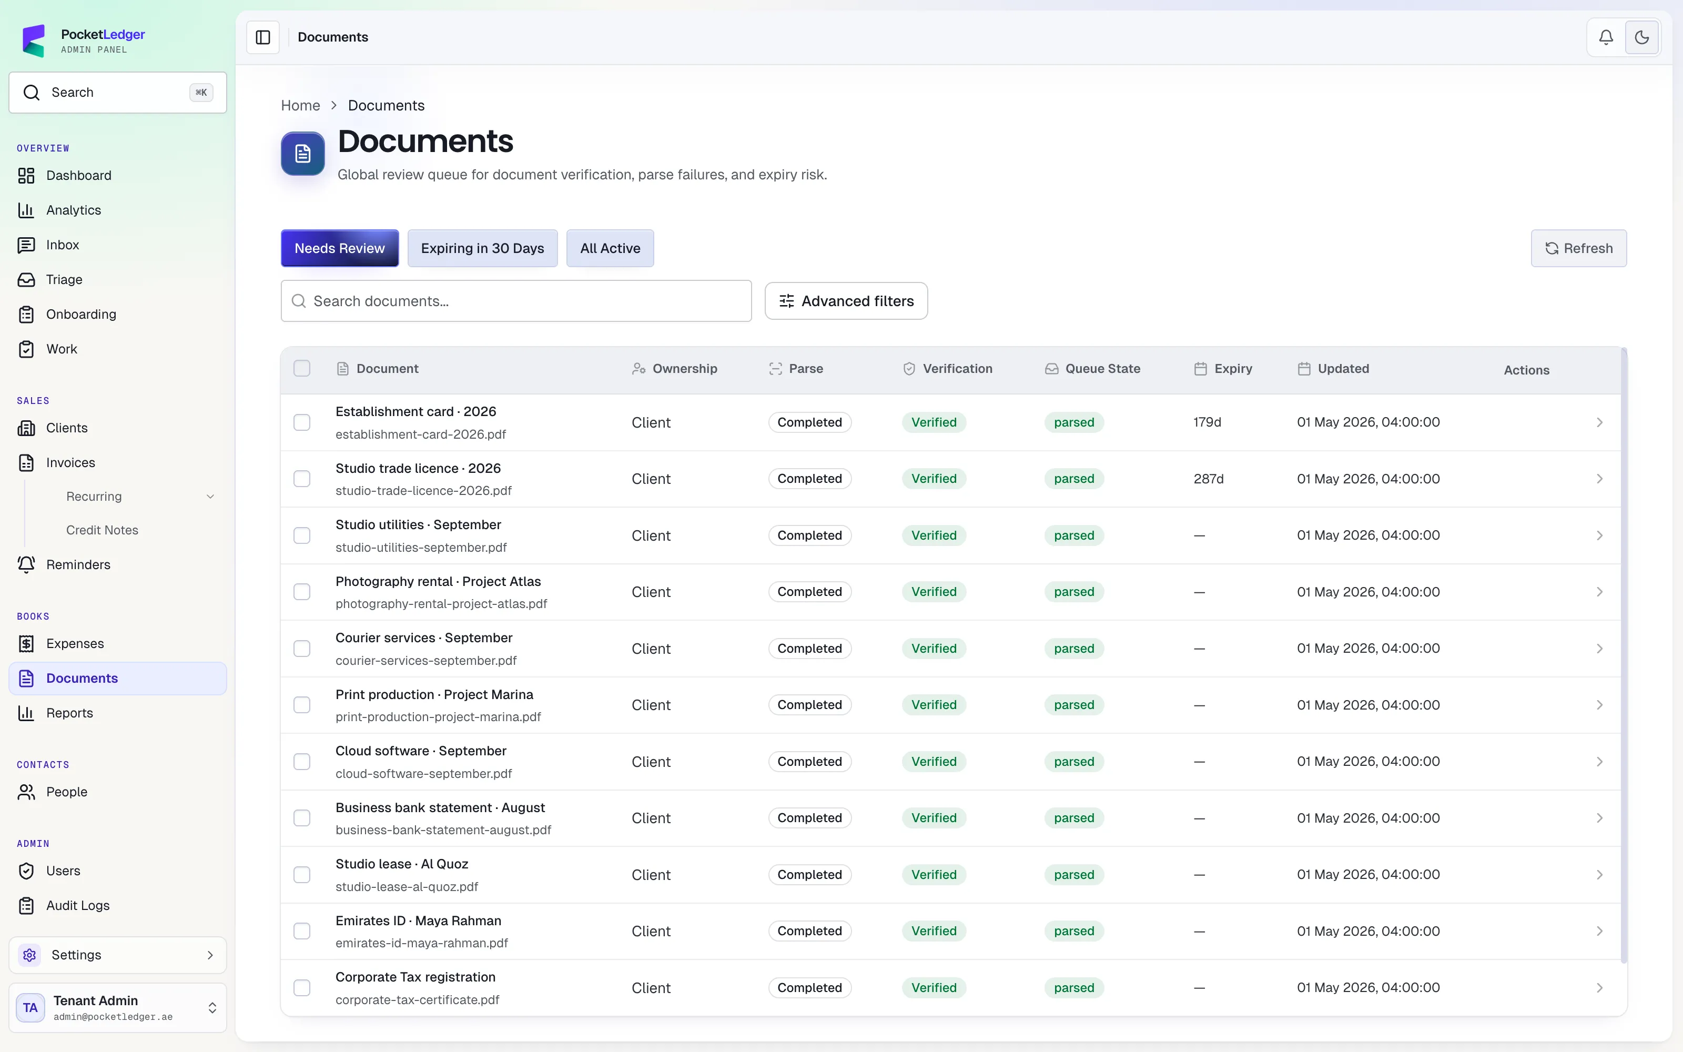Expand the Settings menu arrow
Viewport: 1683px width, 1052px height.
pyautogui.click(x=210, y=955)
